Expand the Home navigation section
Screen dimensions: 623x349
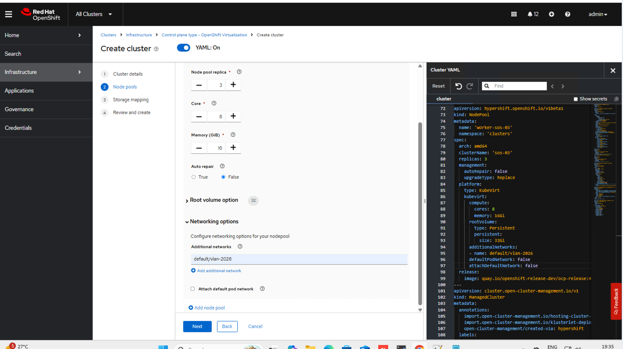click(46, 35)
